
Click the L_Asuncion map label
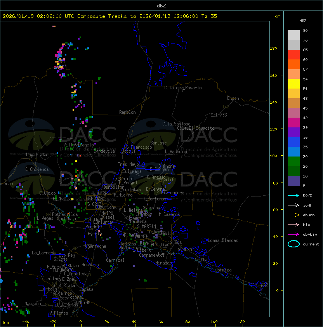(x=177, y=151)
